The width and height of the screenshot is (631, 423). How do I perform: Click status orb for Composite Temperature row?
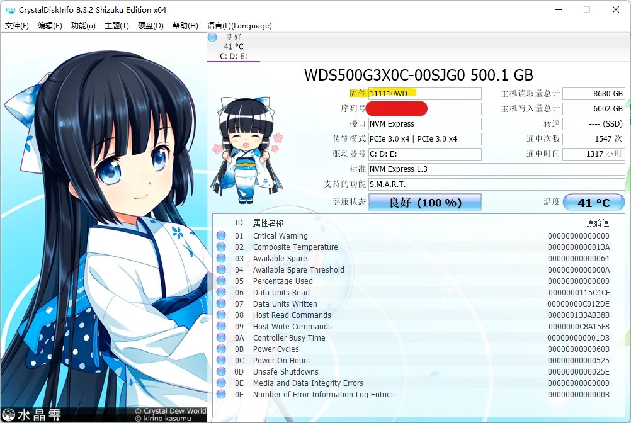pyautogui.click(x=221, y=247)
